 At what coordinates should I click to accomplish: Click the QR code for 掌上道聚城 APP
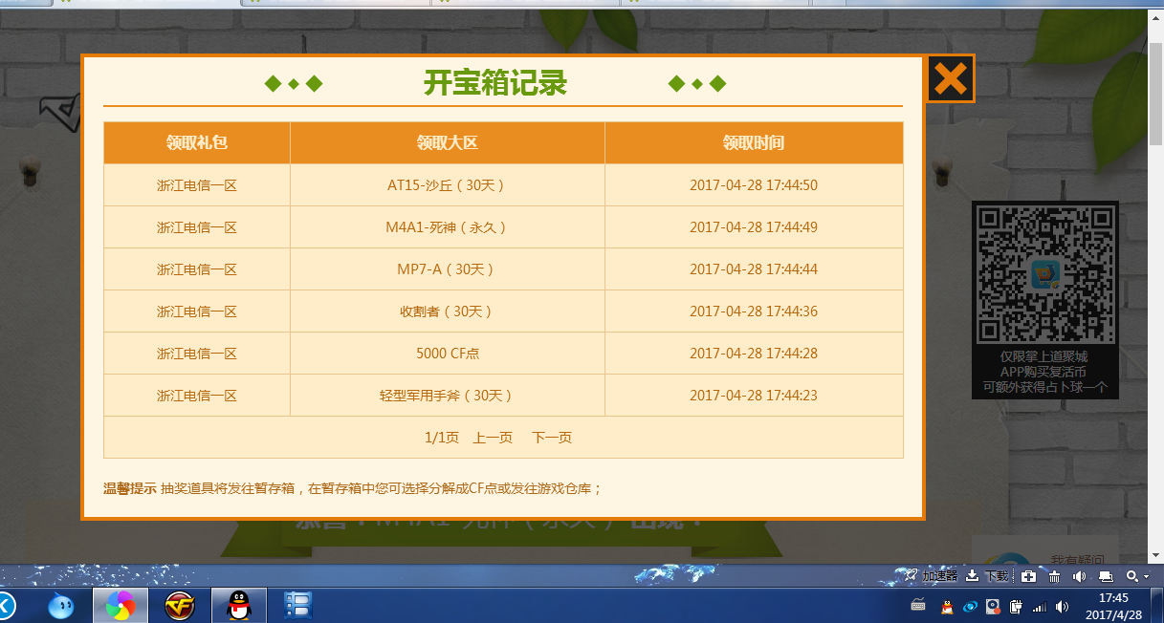tap(1044, 275)
